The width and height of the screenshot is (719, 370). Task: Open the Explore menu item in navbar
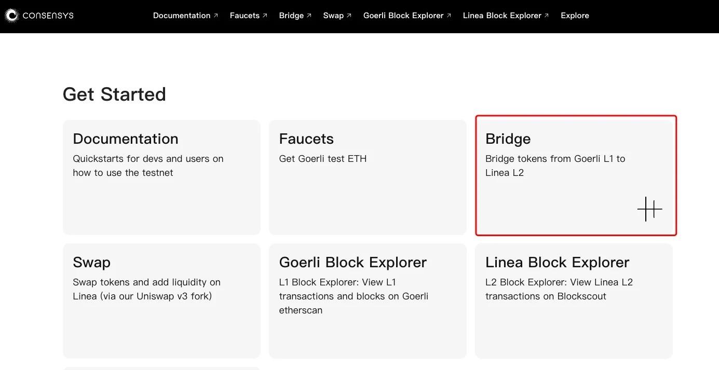(x=575, y=16)
